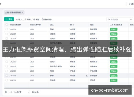Click the 导出 export upload icon
Screen dimensions: 134x97
[x=25, y=20]
